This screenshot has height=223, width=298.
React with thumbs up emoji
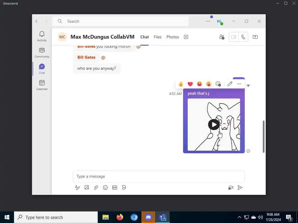181,84
